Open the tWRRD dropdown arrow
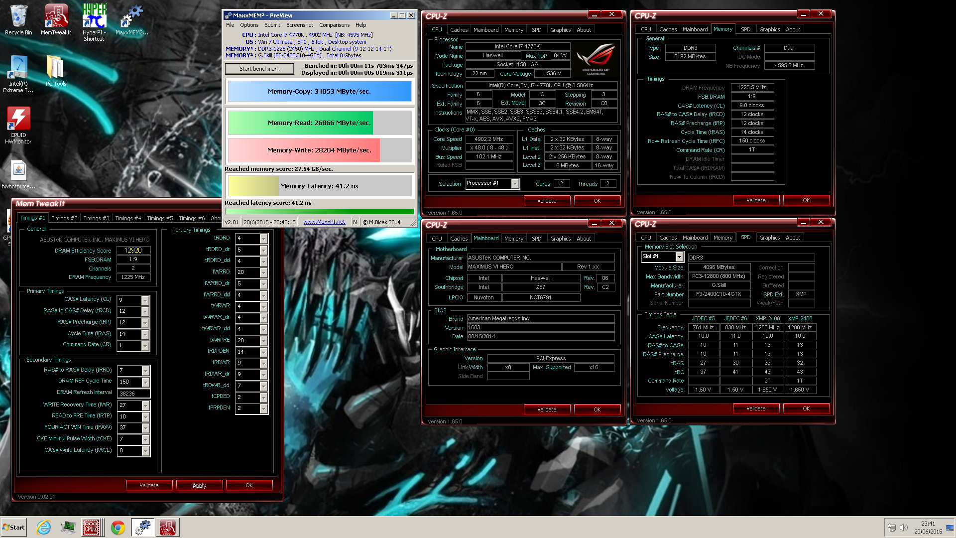Screen dimensions: 956x538 point(263,272)
